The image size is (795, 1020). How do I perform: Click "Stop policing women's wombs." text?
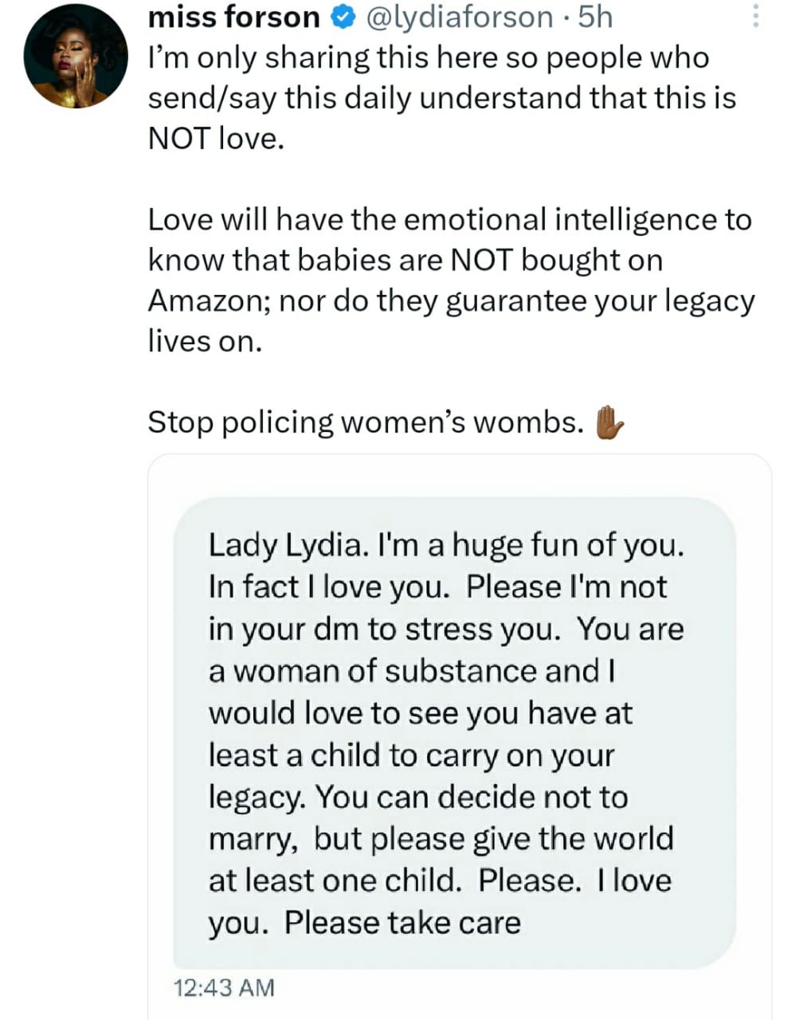pyautogui.click(x=366, y=422)
